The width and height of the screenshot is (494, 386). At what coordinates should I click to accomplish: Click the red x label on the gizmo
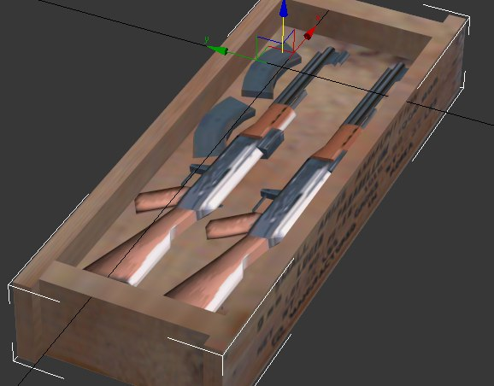(319, 18)
